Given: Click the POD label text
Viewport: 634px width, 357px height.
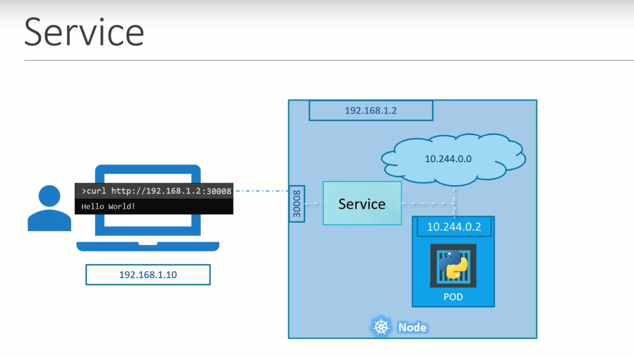Looking at the screenshot, I should pyautogui.click(x=453, y=297).
